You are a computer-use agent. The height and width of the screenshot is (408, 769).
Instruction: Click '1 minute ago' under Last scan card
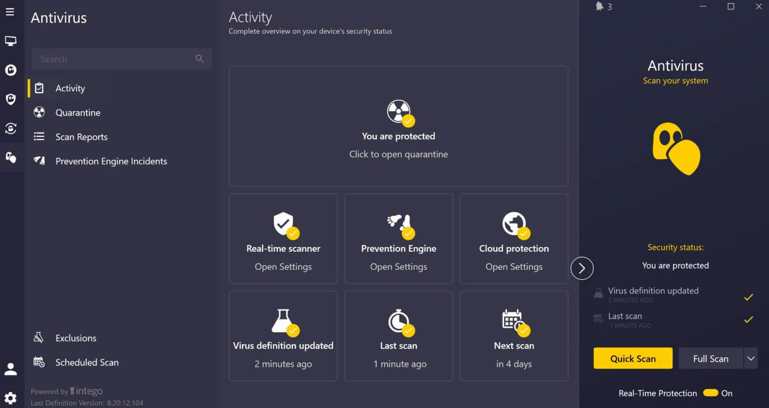(400, 364)
